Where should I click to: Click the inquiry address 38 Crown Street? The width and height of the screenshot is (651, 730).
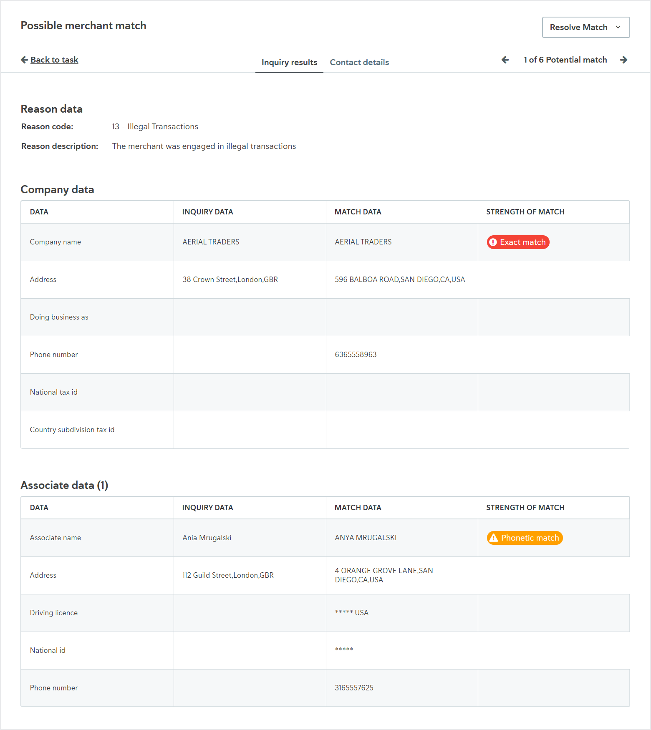(x=230, y=279)
